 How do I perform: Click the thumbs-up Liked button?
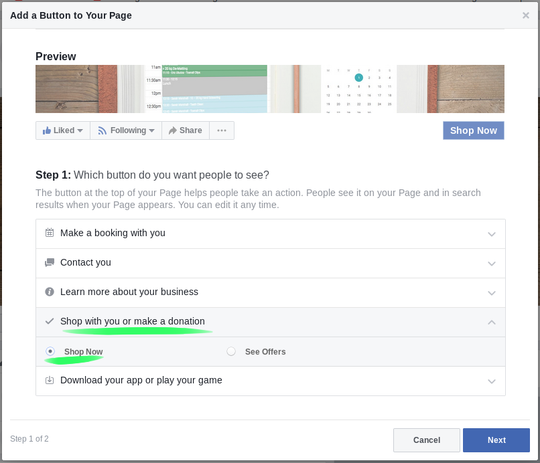[x=63, y=130]
